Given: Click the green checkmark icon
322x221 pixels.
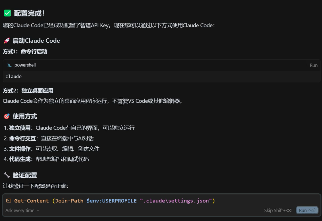Looking at the screenshot, I should (7, 13).
